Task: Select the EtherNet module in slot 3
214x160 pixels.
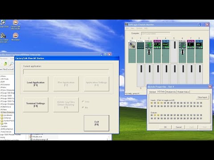Action: (x=157, y=52)
